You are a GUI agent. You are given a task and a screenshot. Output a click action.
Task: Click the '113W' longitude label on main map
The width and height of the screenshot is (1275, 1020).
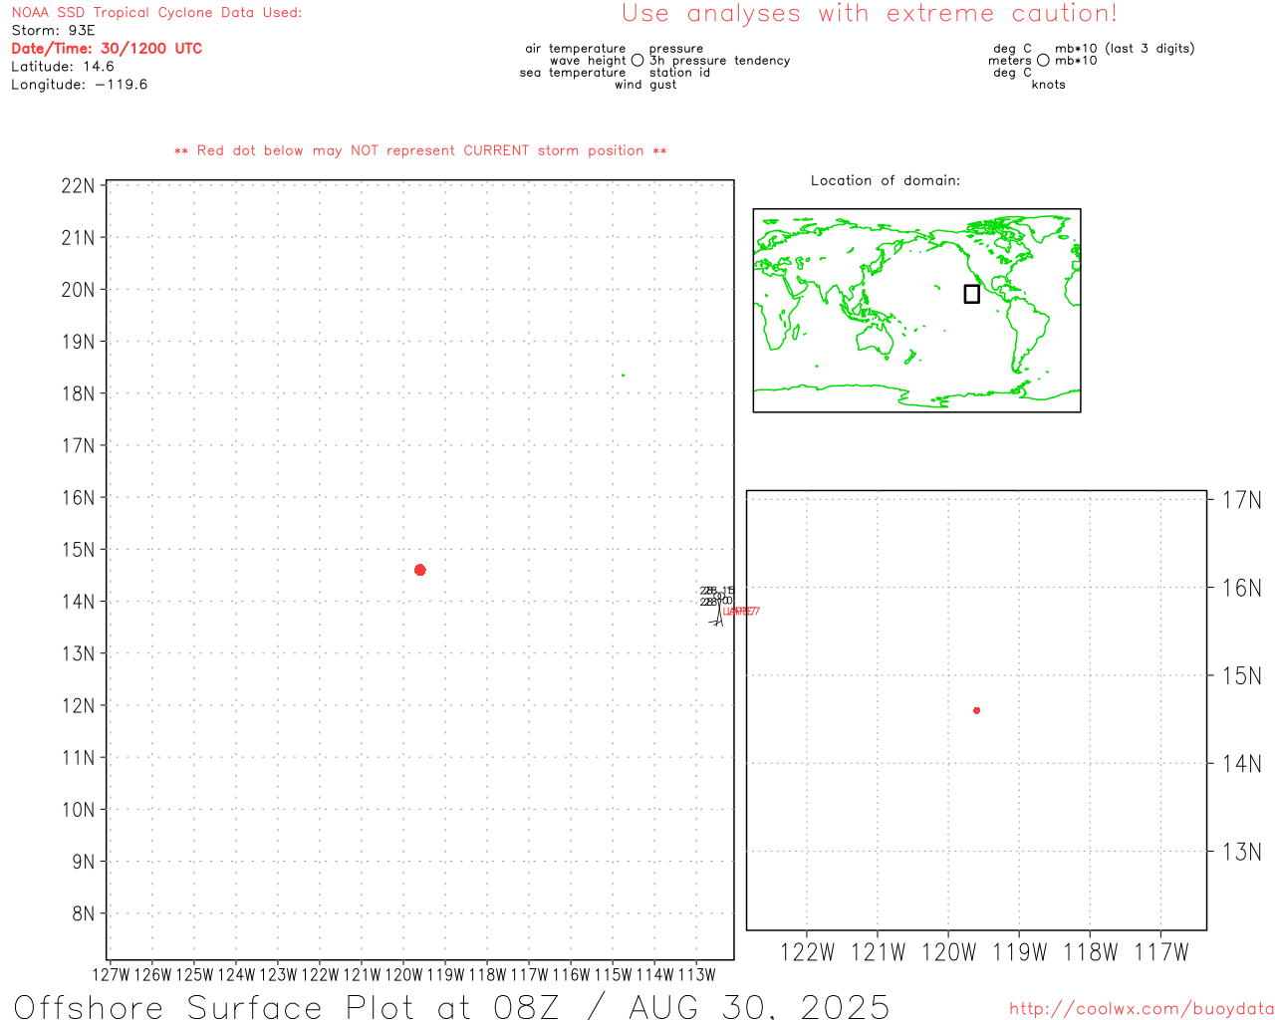(x=696, y=975)
